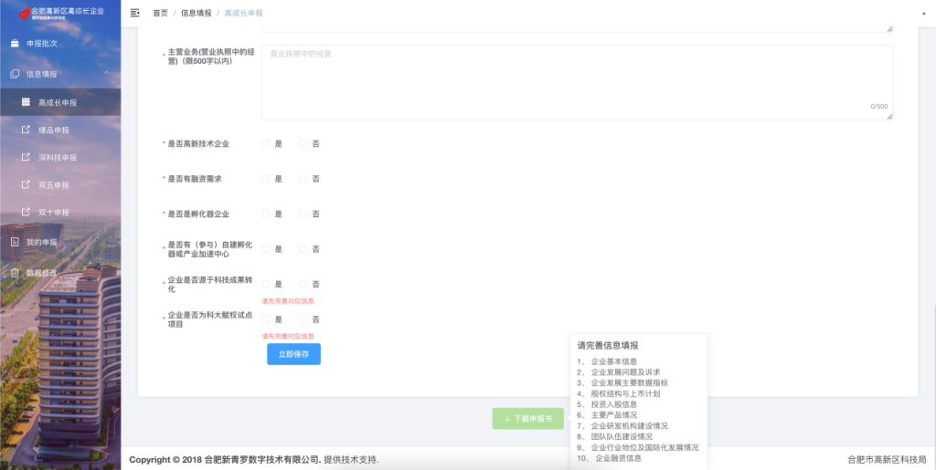The height and width of the screenshot is (470, 936).
Task: Collapse sidebar using the hamburger toggle icon
Action: coord(135,13)
